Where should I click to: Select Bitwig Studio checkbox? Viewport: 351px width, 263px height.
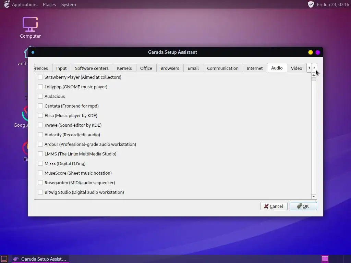point(40,192)
